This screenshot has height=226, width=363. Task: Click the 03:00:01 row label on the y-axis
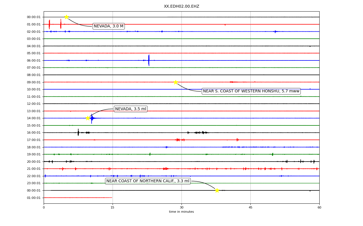pyautogui.click(x=34, y=39)
